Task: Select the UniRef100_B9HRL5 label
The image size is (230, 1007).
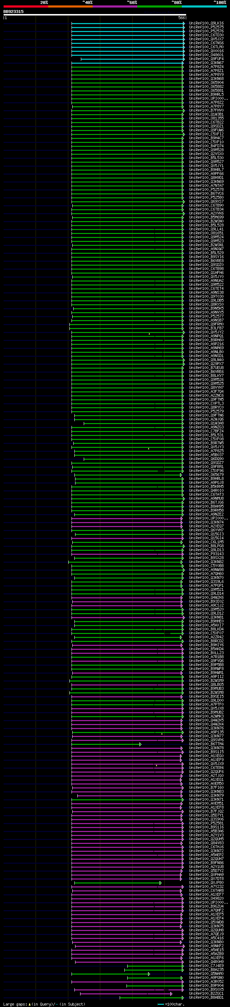Action: [x=207, y=95]
